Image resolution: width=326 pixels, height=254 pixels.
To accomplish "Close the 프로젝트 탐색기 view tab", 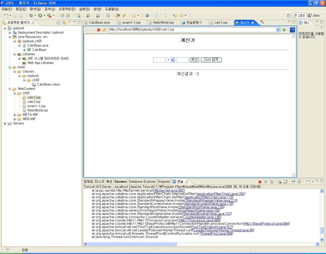I will coord(33,23).
